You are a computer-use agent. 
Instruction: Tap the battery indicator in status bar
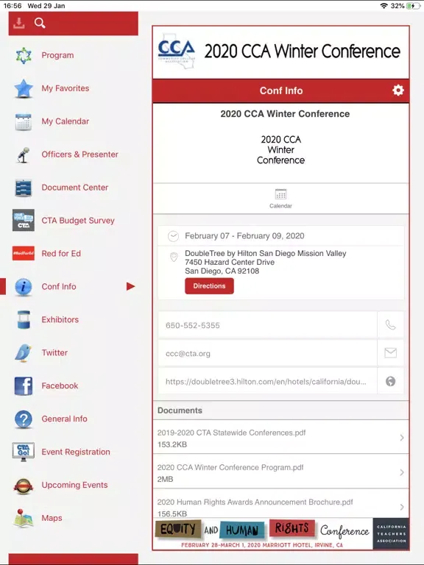tap(412, 6)
